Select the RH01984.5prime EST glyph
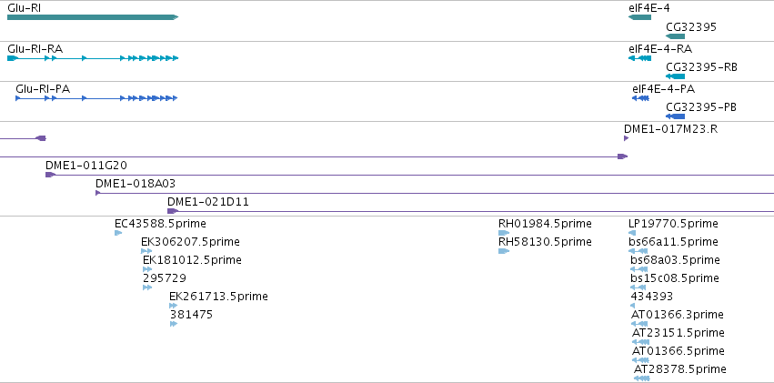The height and width of the screenshot is (383, 774). (x=503, y=233)
